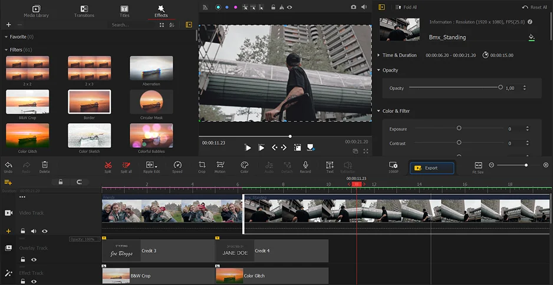Adjust the Contrast value stepper
Screen dimensions: 553x285
(527, 143)
